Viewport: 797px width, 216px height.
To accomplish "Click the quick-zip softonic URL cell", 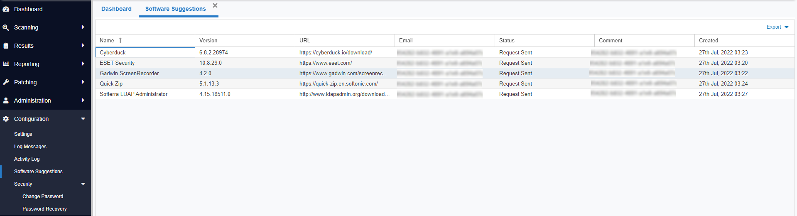I will (x=338, y=83).
